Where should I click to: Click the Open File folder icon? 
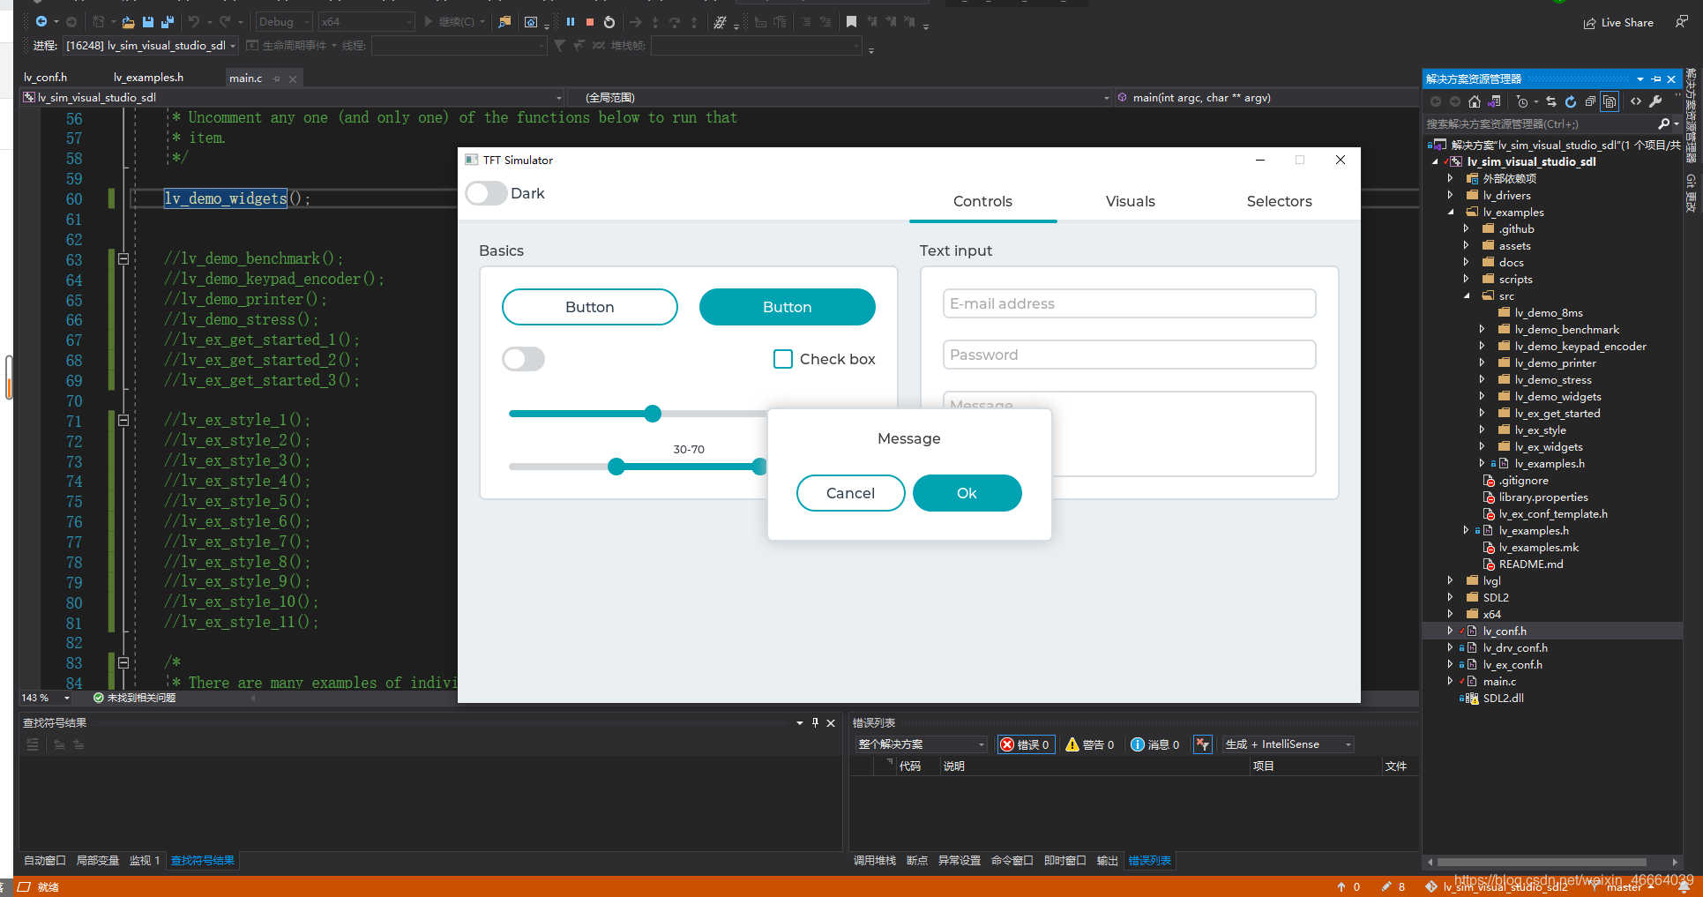pyautogui.click(x=129, y=22)
